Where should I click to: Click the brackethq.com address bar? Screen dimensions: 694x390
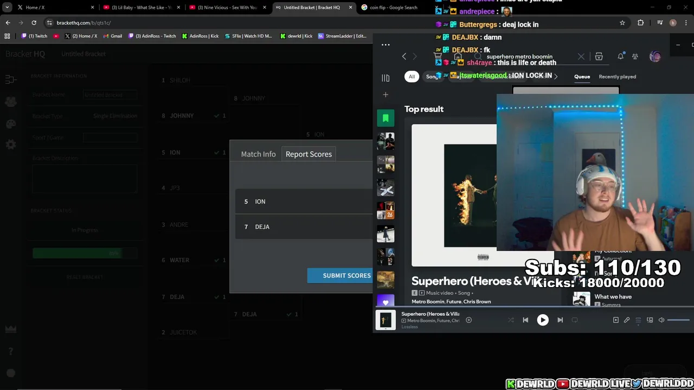(x=325, y=23)
